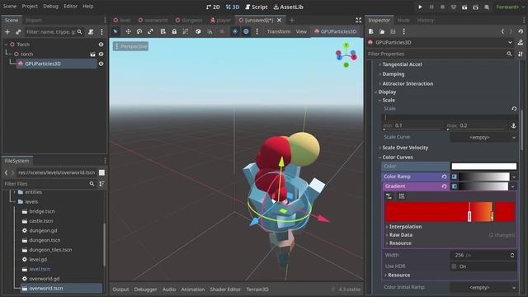Screen dimensions: 528x297
Task: Lock the selected node
Action: (x=174, y=31)
